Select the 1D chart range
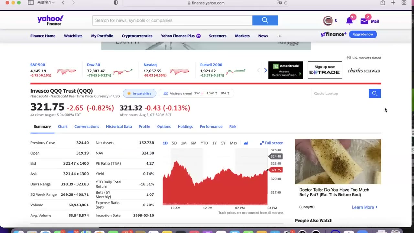The image size is (414, 233). [x=165, y=143]
